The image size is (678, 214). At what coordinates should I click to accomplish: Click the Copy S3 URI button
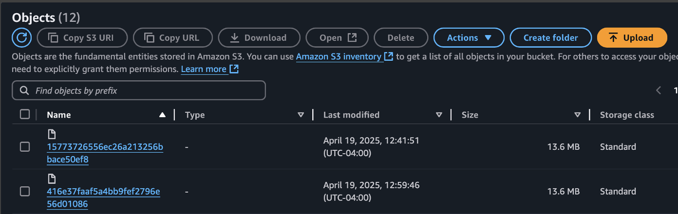click(x=82, y=37)
